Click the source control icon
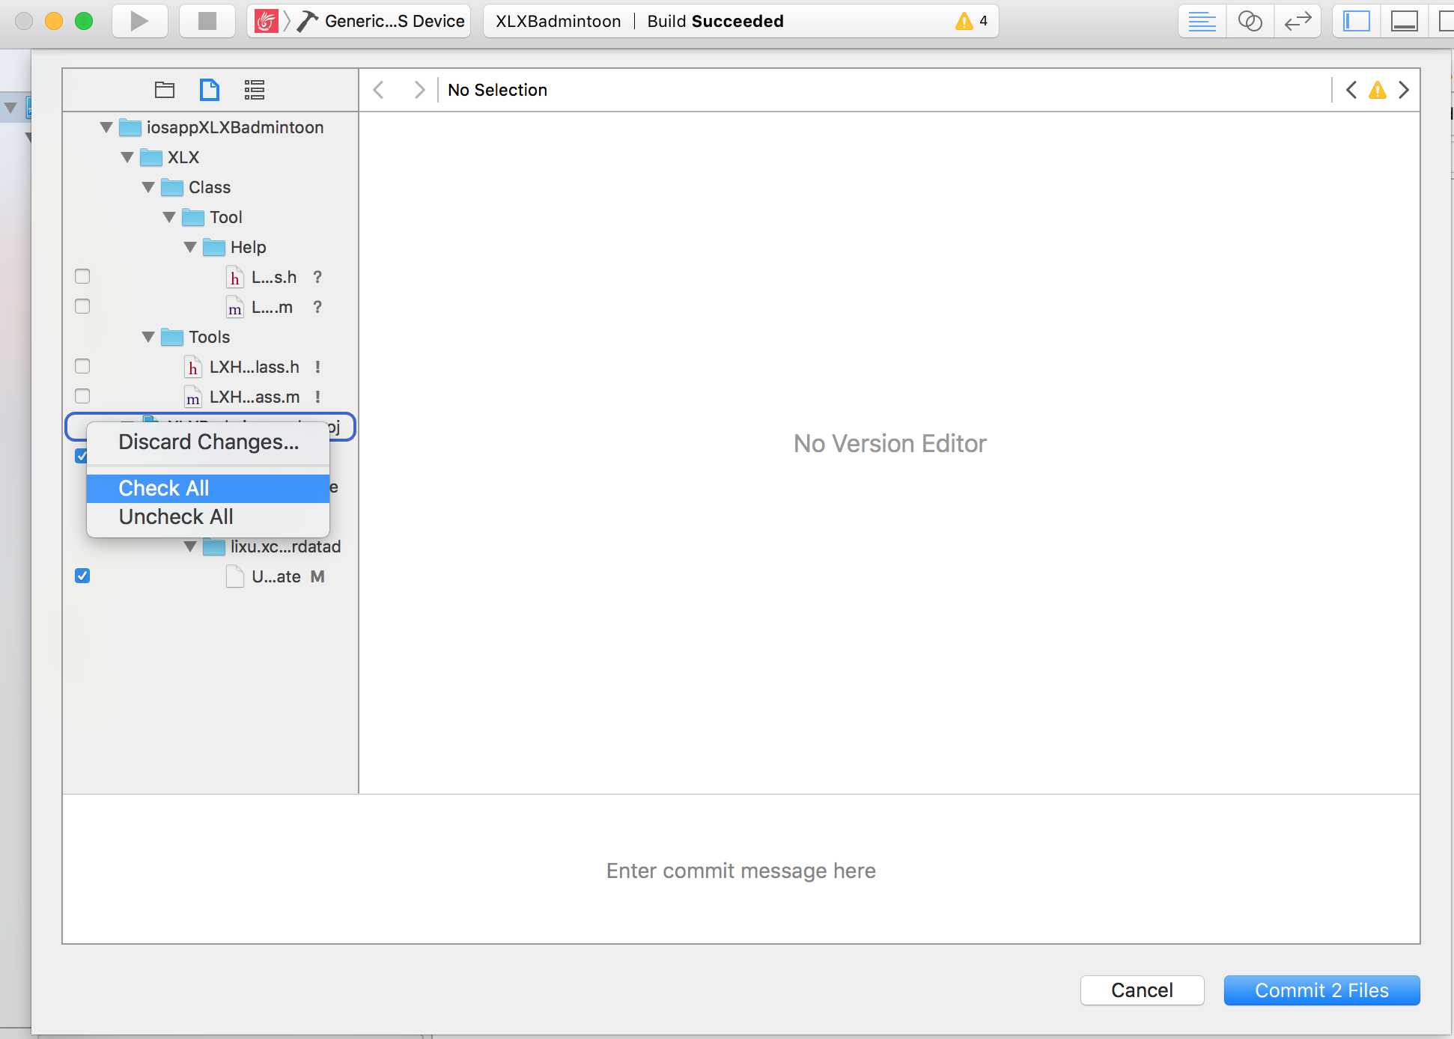The image size is (1454, 1039). 1298,20
